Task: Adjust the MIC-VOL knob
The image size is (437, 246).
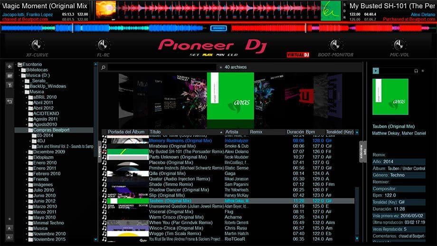Action: pyautogui.click(x=399, y=45)
